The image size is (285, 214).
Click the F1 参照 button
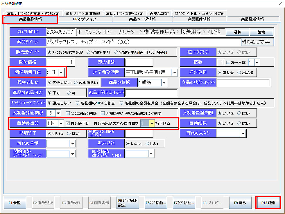pos(15,203)
